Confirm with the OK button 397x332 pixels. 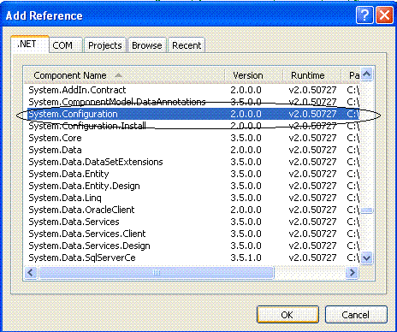287,315
